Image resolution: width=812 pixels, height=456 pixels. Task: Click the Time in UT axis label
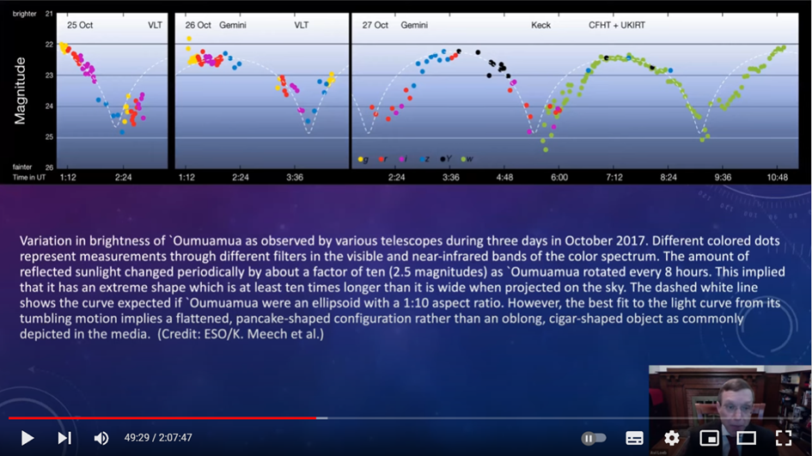(x=29, y=177)
